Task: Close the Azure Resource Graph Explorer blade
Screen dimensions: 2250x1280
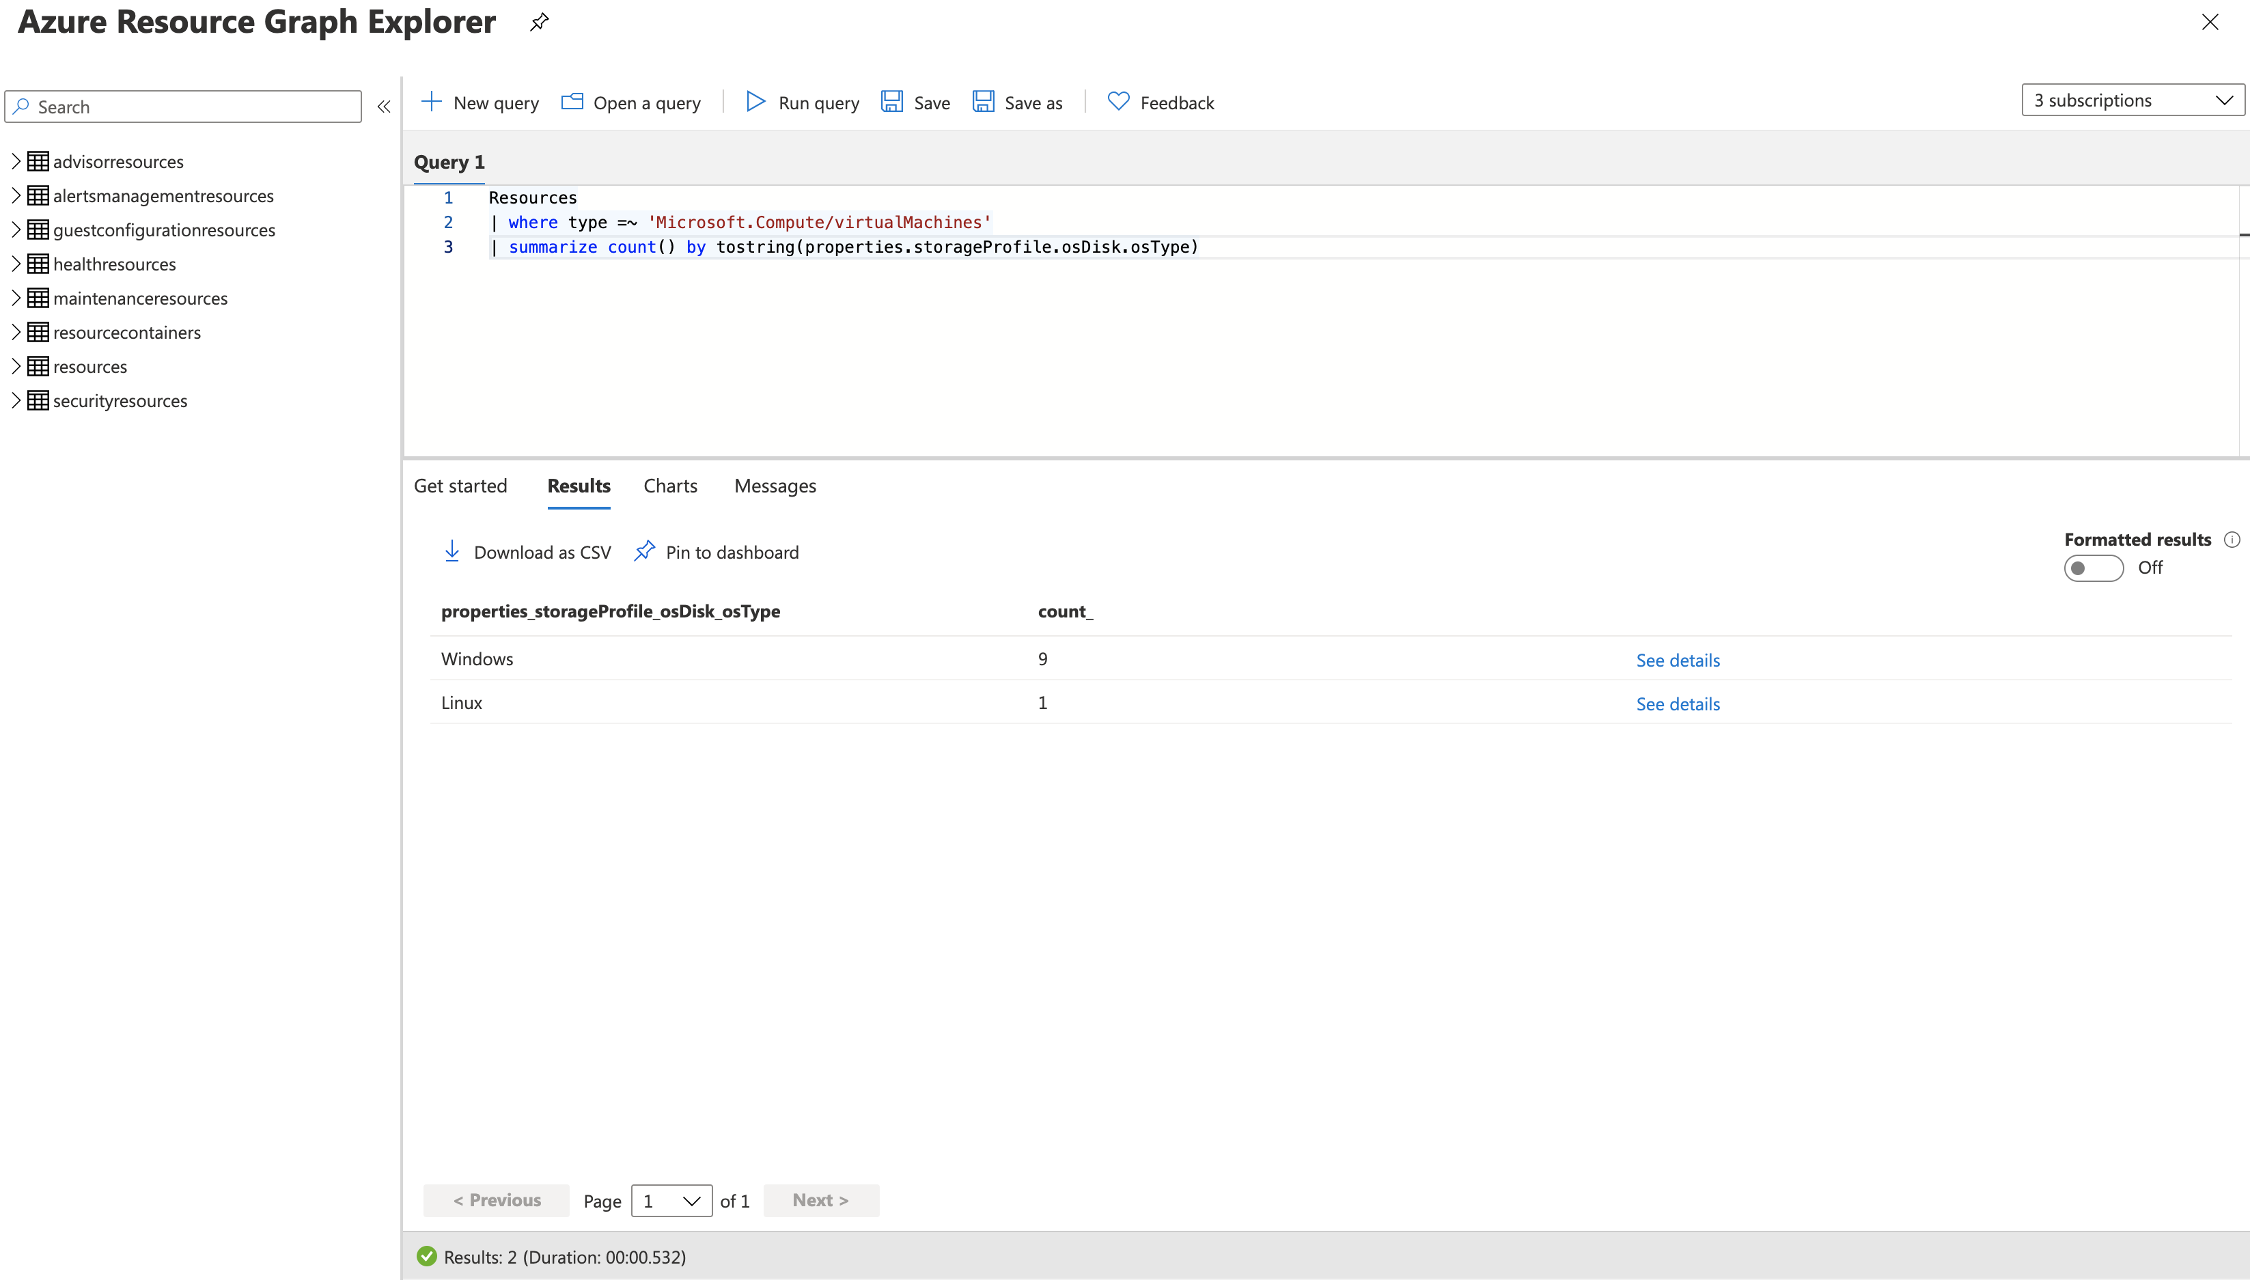Action: pos(2210,22)
